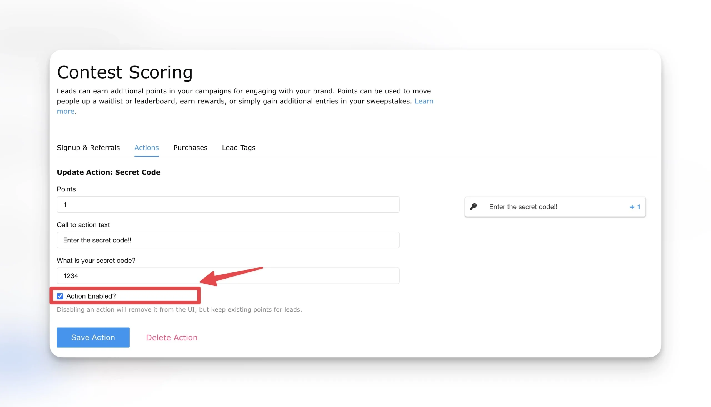
Task: Select the Purchases tab
Action: point(190,147)
